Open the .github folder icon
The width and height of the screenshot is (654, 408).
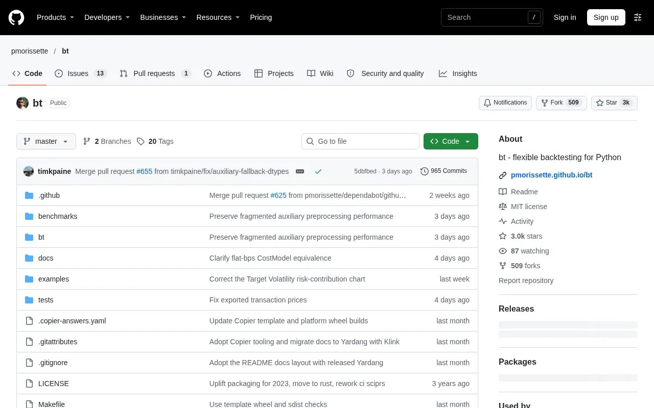click(29, 195)
